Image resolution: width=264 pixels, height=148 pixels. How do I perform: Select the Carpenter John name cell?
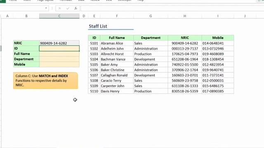[117, 86]
